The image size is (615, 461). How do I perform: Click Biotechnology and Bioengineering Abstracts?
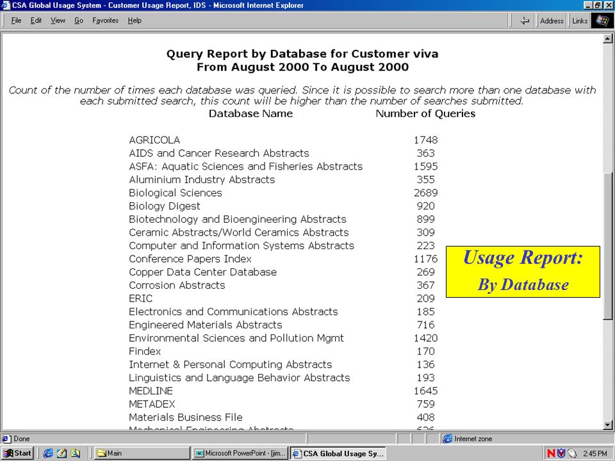(237, 219)
